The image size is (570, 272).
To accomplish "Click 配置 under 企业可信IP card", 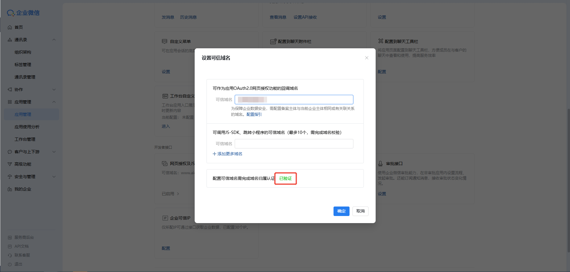I will click(166, 248).
